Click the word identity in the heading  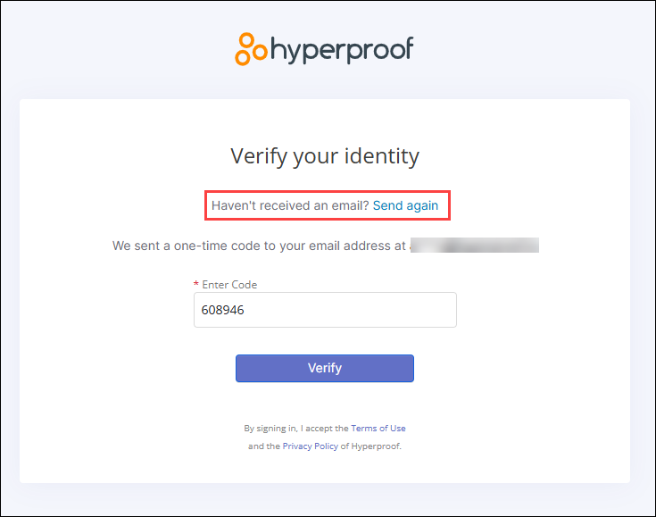(382, 156)
